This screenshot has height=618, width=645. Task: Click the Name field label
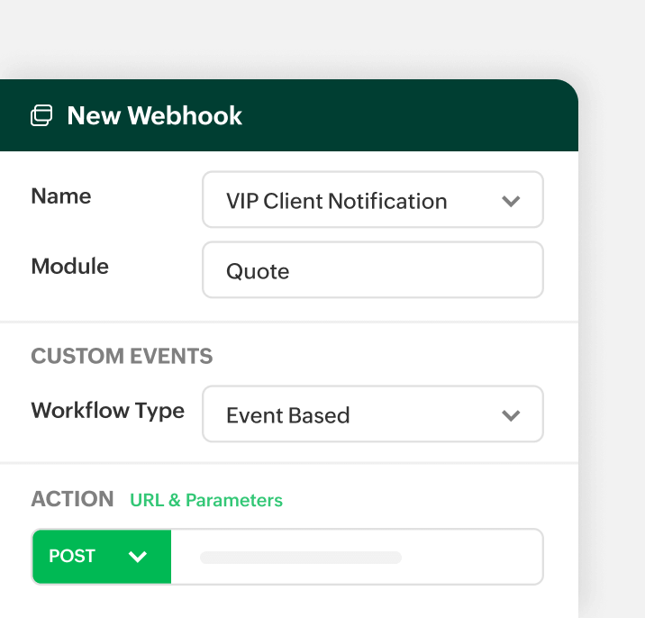pos(61,196)
